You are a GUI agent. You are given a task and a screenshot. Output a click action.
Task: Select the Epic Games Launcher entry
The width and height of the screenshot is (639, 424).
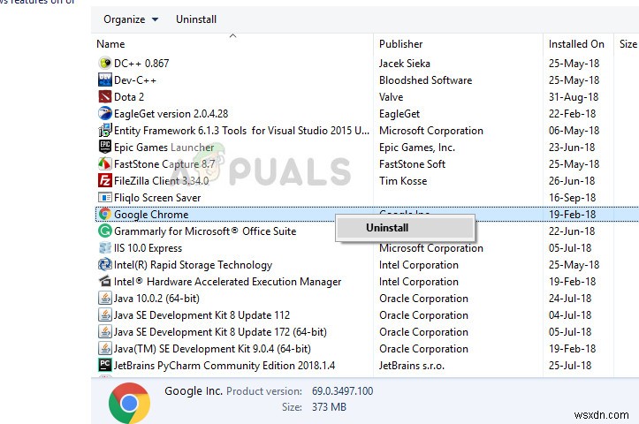point(164,148)
